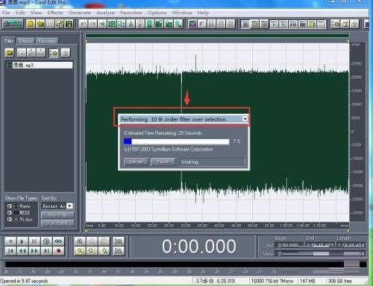Switch to the Favorites tab in side panel

[47, 41]
